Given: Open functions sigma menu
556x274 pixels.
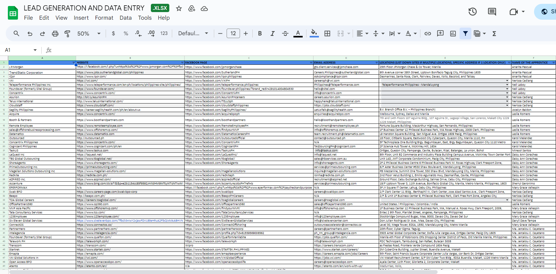Looking at the screenshot, I should pyautogui.click(x=494, y=33).
